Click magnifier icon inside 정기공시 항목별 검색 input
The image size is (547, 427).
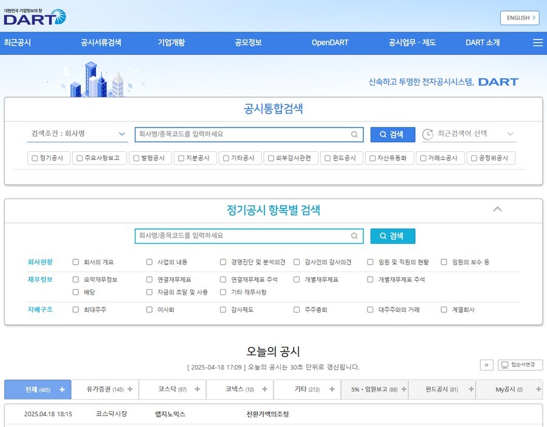click(x=354, y=236)
